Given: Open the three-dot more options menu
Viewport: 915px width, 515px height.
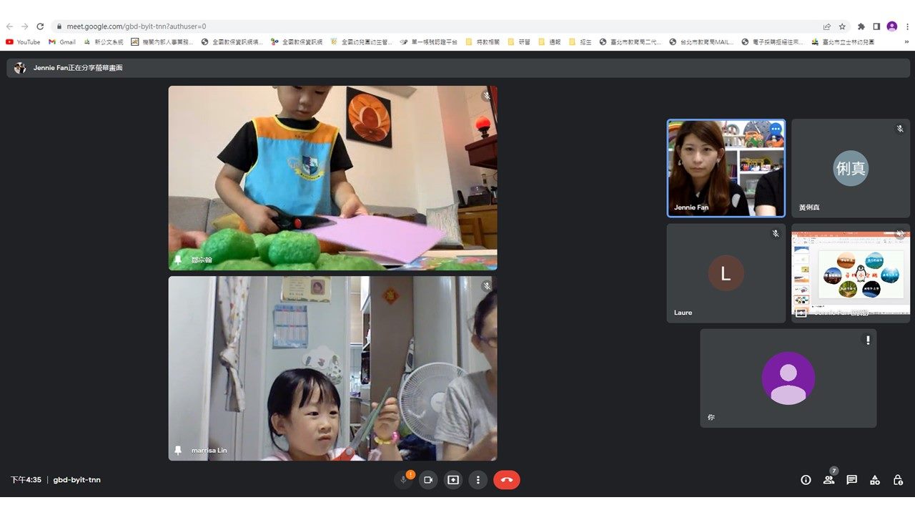Looking at the screenshot, I should [478, 480].
